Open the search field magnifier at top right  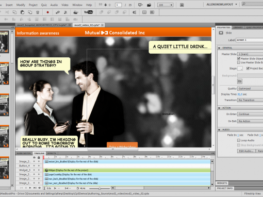click(x=243, y=4)
